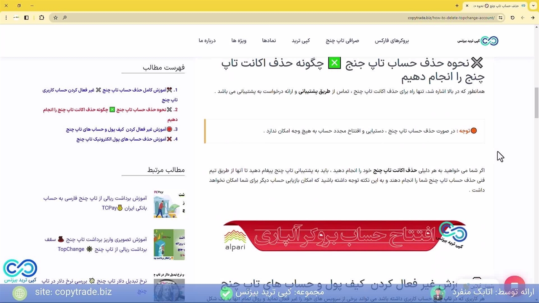539x303 pixels.
Task: Select the کپی ترید navigation item
Action: (301, 41)
